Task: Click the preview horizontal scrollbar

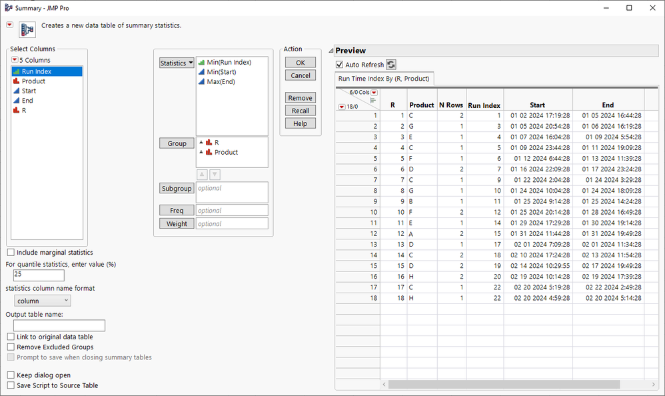Action: 504,385
